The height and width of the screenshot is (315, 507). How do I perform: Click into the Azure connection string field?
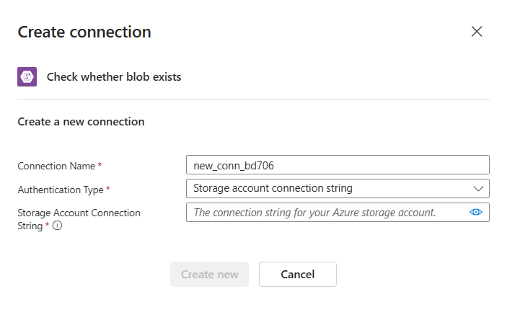pos(327,212)
